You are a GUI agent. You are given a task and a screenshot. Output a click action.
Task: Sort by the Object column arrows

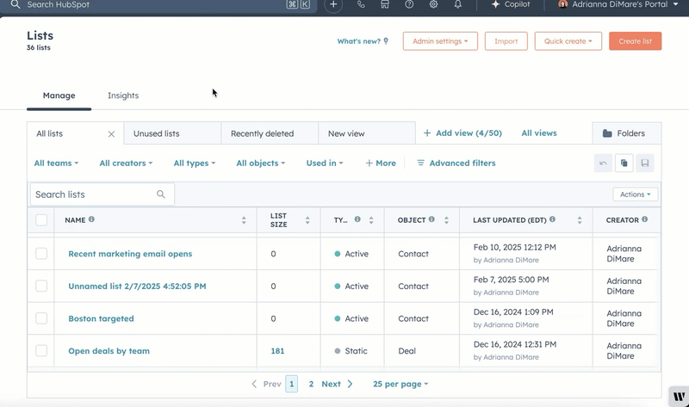[x=446, y=220]
